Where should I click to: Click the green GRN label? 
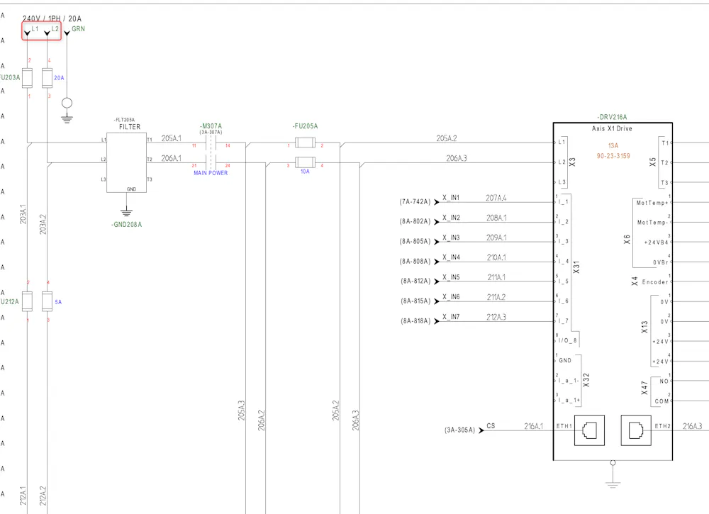(78, 28)
